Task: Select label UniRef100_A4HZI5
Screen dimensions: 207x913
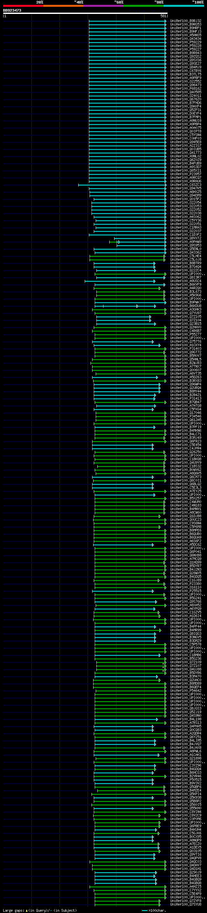Action: 185,887
